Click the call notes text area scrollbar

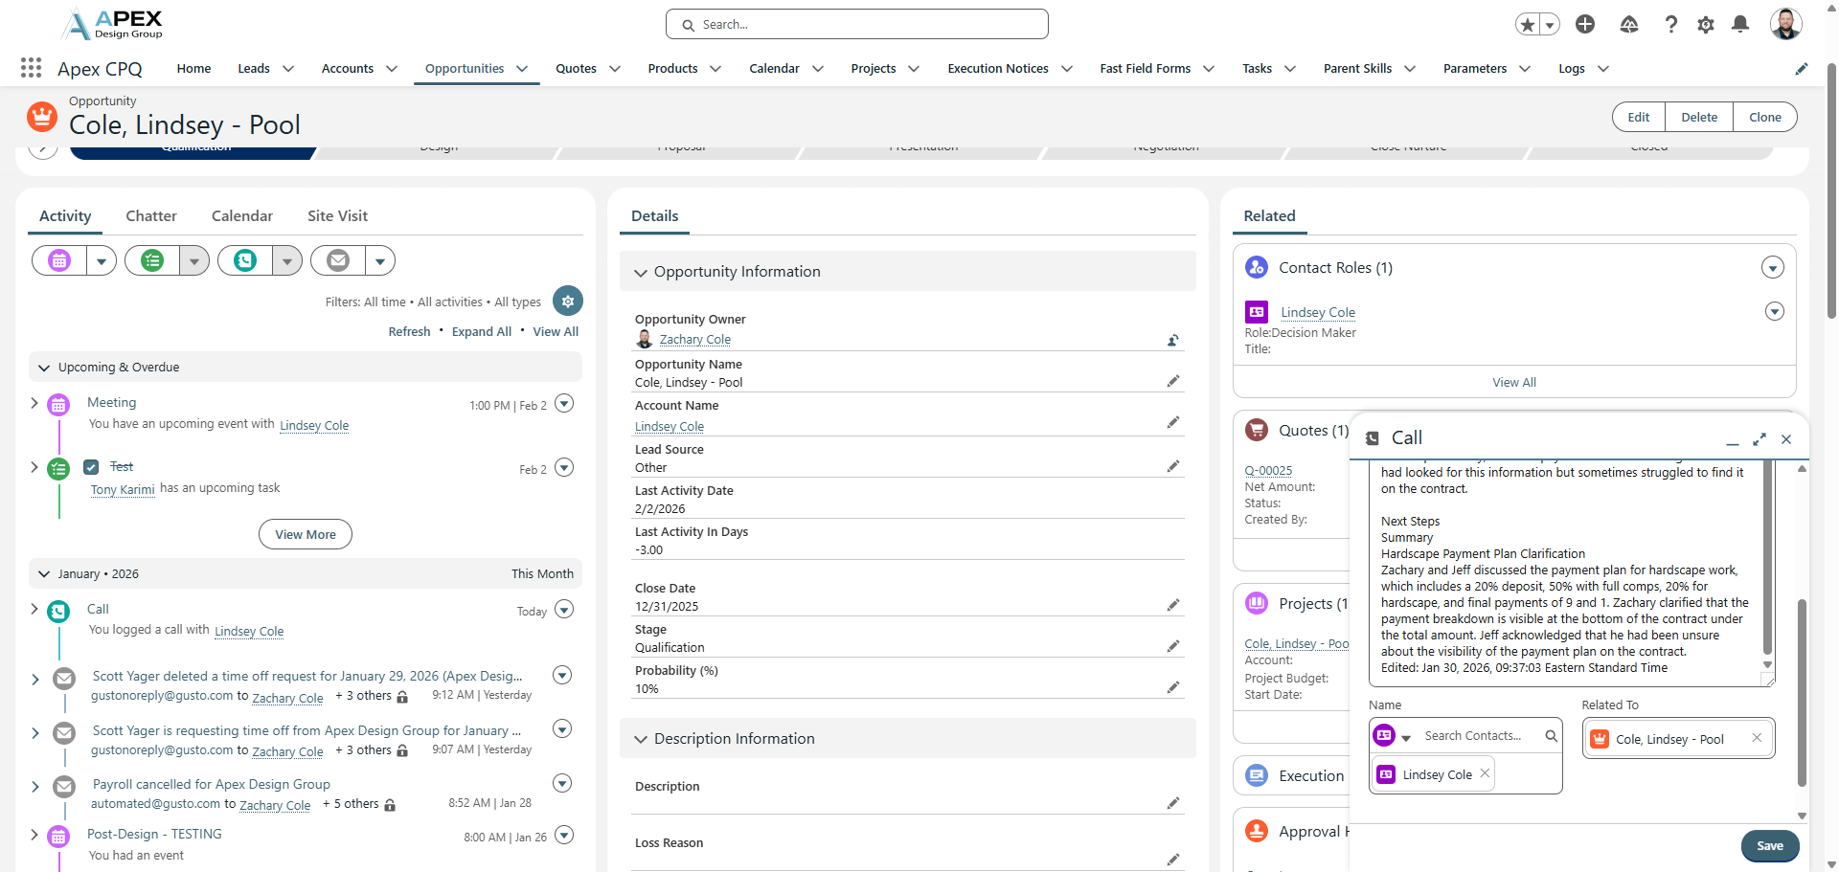1767,565
